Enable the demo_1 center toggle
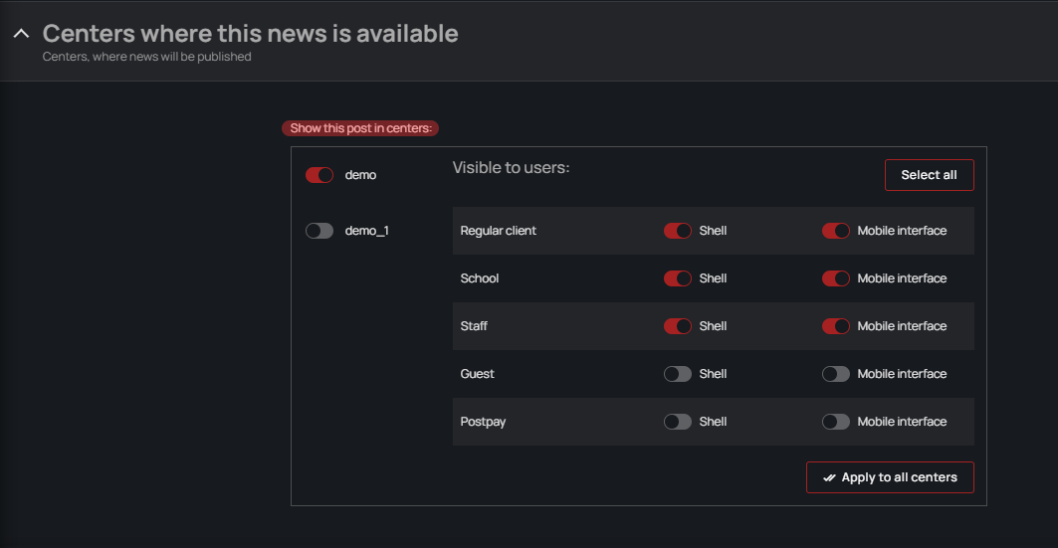 coord(319,231)
